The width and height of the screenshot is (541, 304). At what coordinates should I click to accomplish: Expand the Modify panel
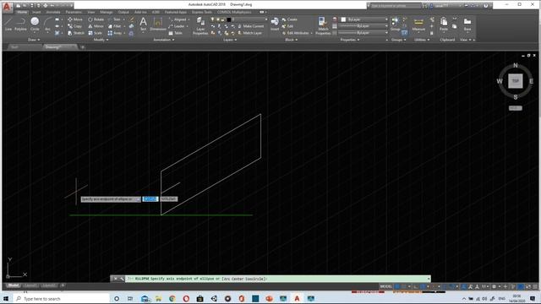[101, 40]
